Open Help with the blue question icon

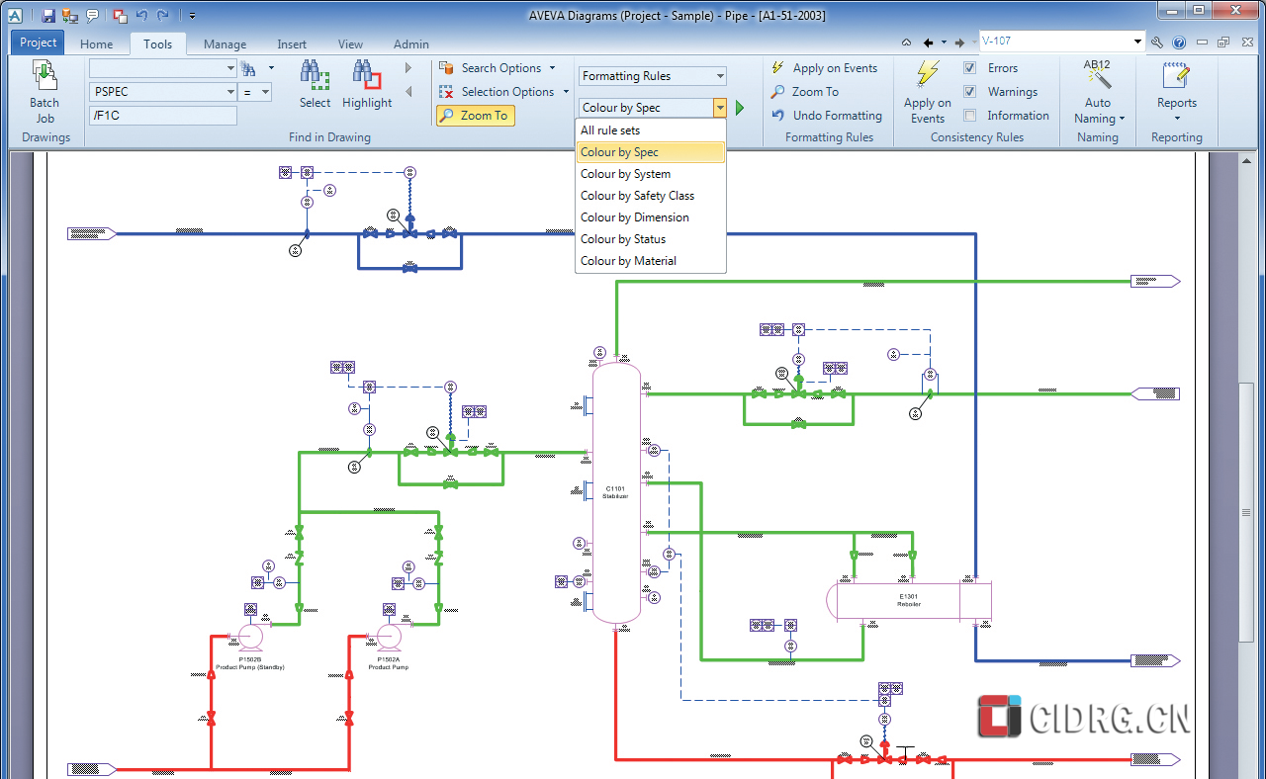tap(1179, 43)
